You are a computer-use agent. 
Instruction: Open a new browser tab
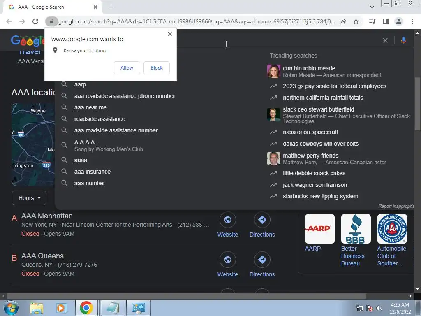[x=111, y=7]
